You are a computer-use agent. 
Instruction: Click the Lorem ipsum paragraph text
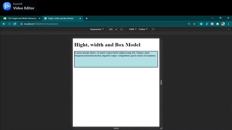115,54
